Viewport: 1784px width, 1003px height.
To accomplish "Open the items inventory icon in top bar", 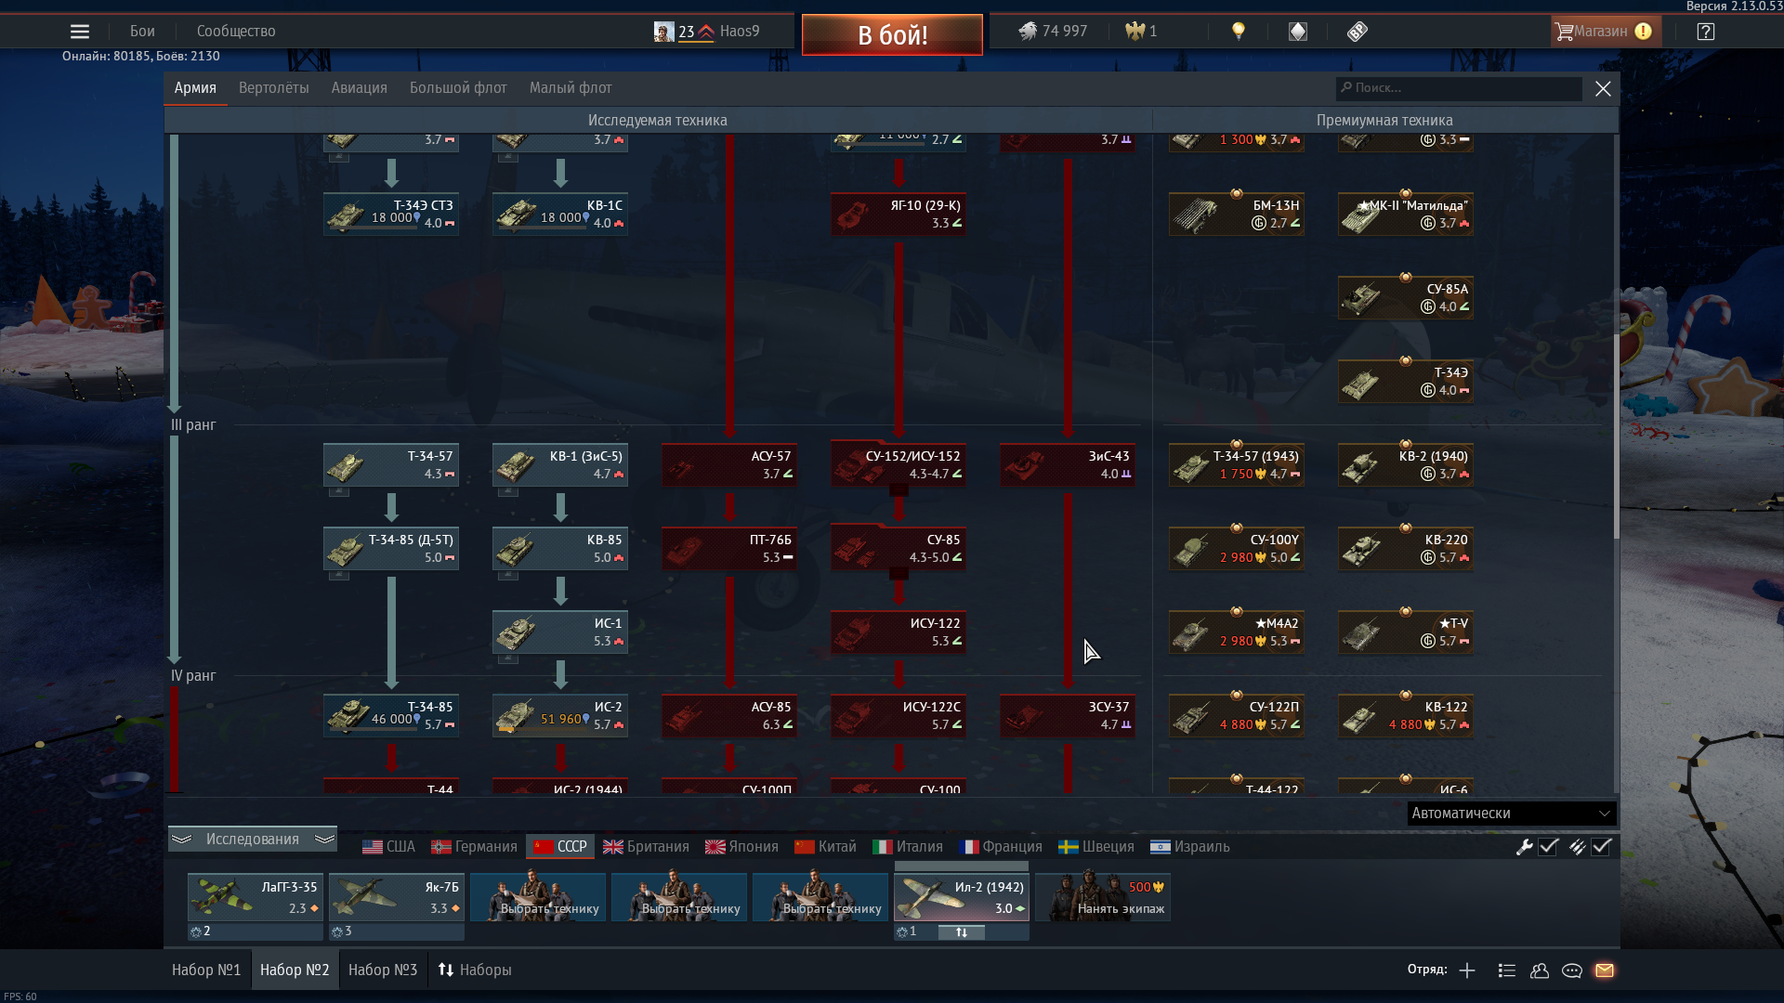I will coord(1298,32).
